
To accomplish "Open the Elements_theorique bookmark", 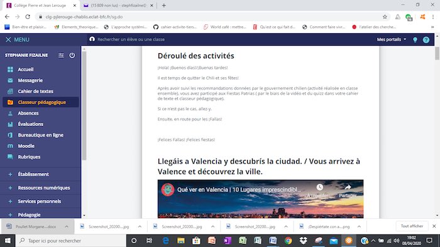I will click(76, 27).
